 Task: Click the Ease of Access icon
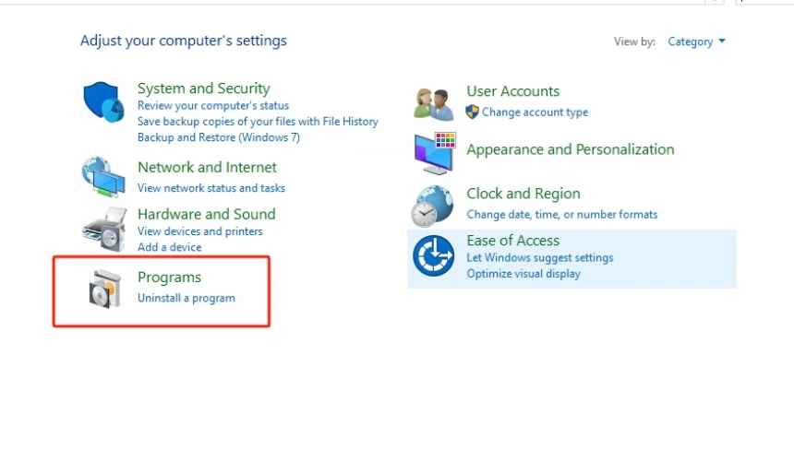click(433, 255)
